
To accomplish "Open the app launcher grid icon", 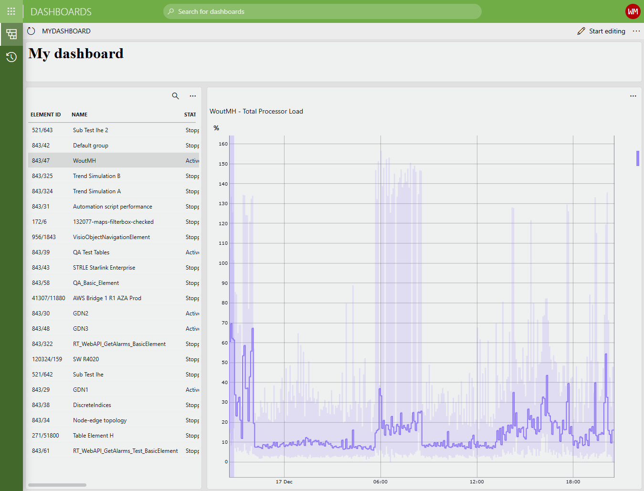I will click(11, 11).
